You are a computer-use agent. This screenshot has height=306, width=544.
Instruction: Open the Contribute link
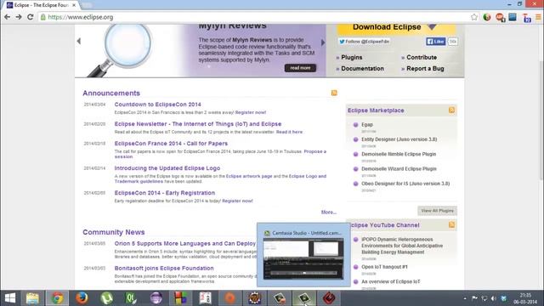click(422, 57)
